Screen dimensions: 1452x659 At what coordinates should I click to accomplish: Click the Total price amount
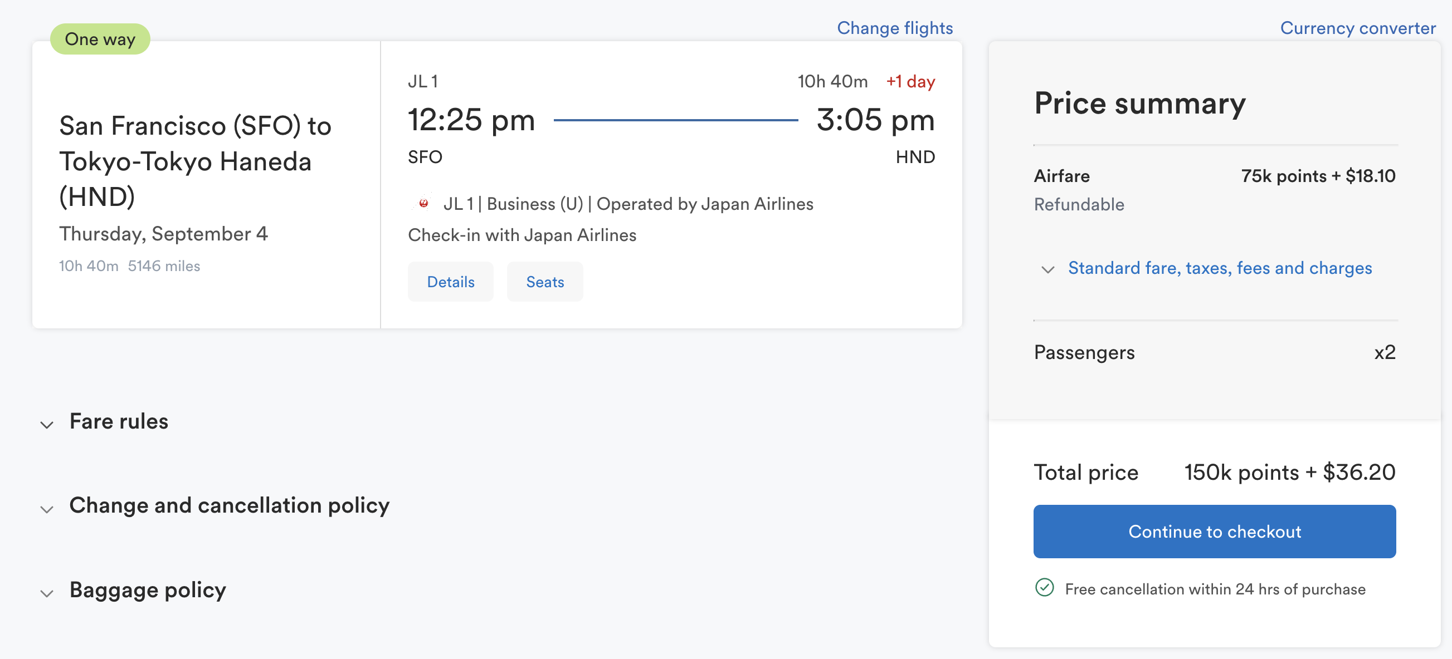tap(1289, 472)
